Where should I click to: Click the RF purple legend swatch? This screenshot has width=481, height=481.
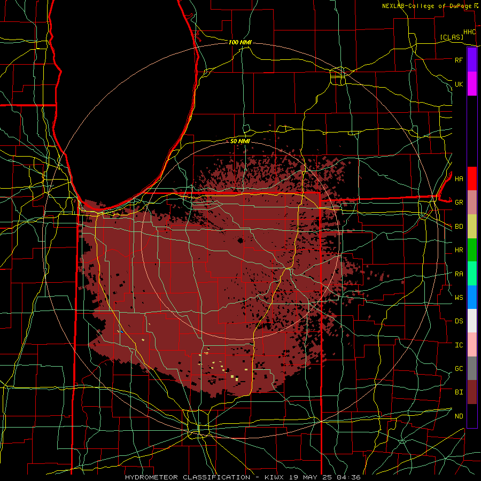(x=472, y=60)
